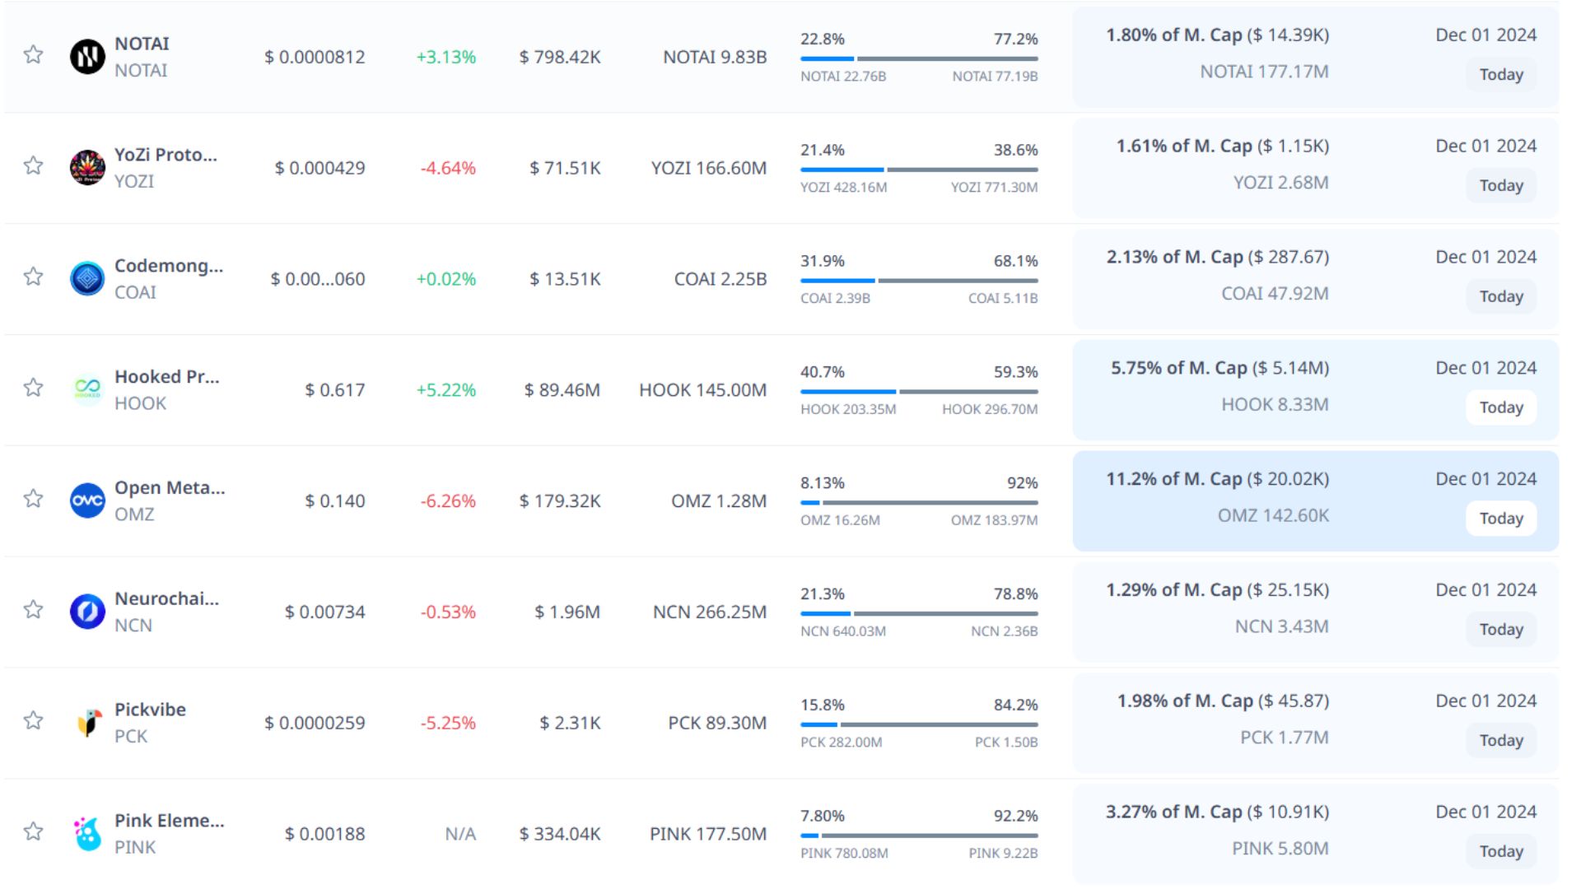Click the YOZI unlock progress bar

coord(918,170)
